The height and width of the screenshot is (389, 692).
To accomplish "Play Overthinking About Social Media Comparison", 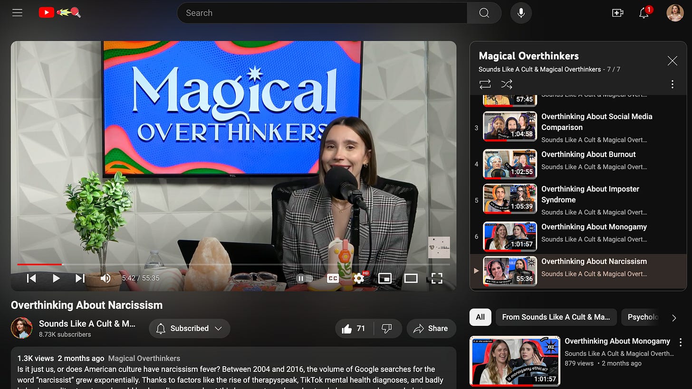I will tap(578, 127).
